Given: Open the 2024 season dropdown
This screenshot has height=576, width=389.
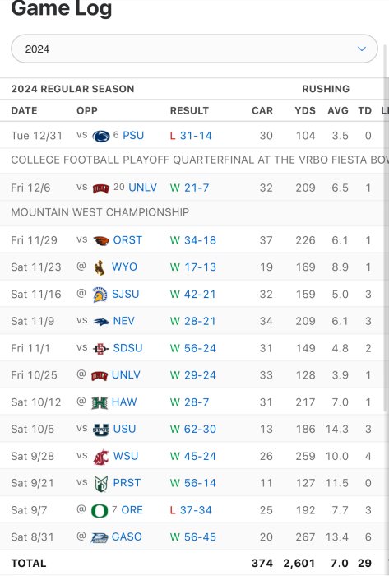Looking at the screenshot, I should [x=194, y=49].
